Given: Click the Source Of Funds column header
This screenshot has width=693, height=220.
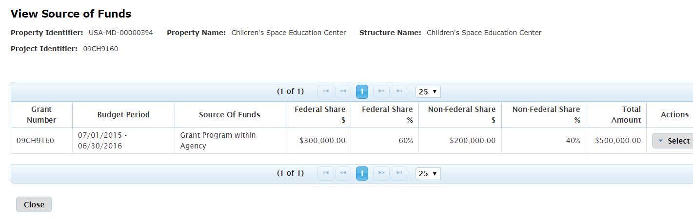Looking at the screenshot, I should coord(230,115).
